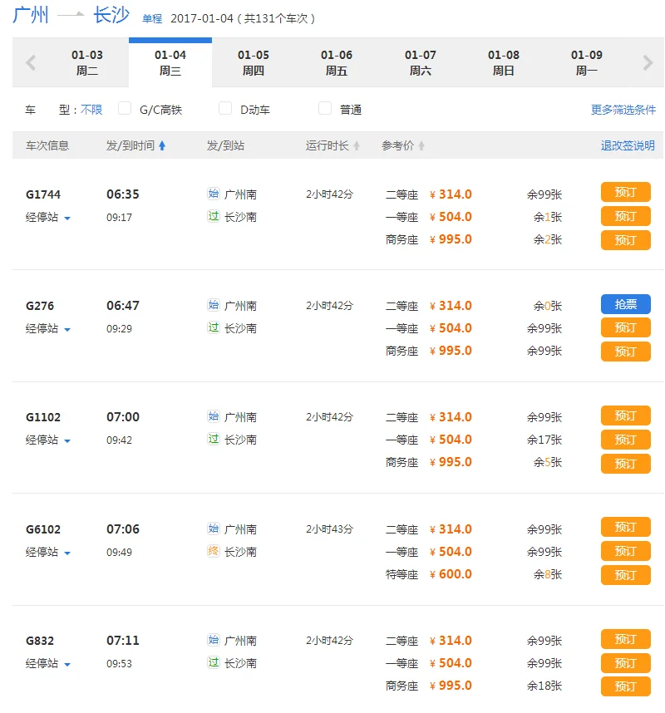665x713 pixels.
Task: Click the 过 pass-station badge for G276
Action: [x=213, y=327]
